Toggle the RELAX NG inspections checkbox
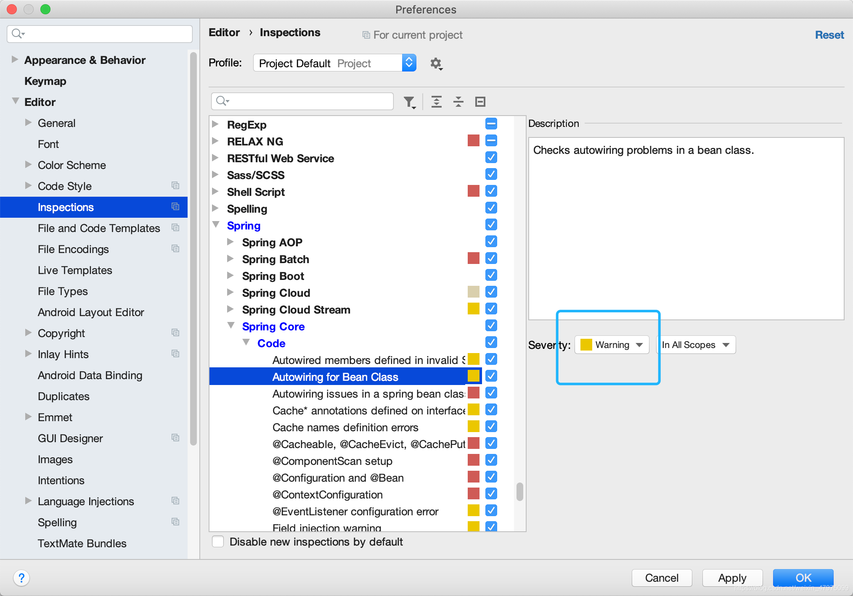The image size is (853, 596). [x=491, y=140]
